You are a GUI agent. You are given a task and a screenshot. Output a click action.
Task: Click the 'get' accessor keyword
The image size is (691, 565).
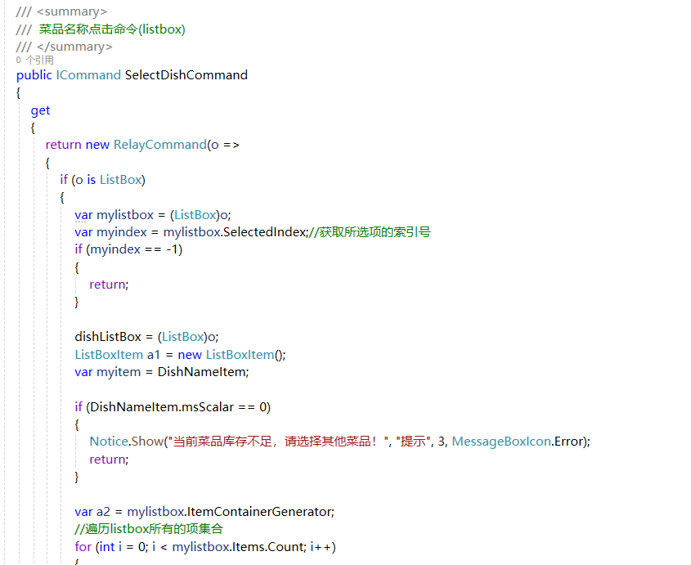click(x=41, y=110)
